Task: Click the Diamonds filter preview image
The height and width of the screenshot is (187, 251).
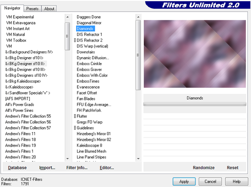Action: pyautogui.click(x=195, y=54)
